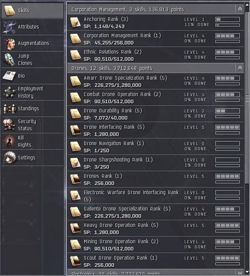
Task: Select the Standings people icon
Action: click(x=9, y=108)
